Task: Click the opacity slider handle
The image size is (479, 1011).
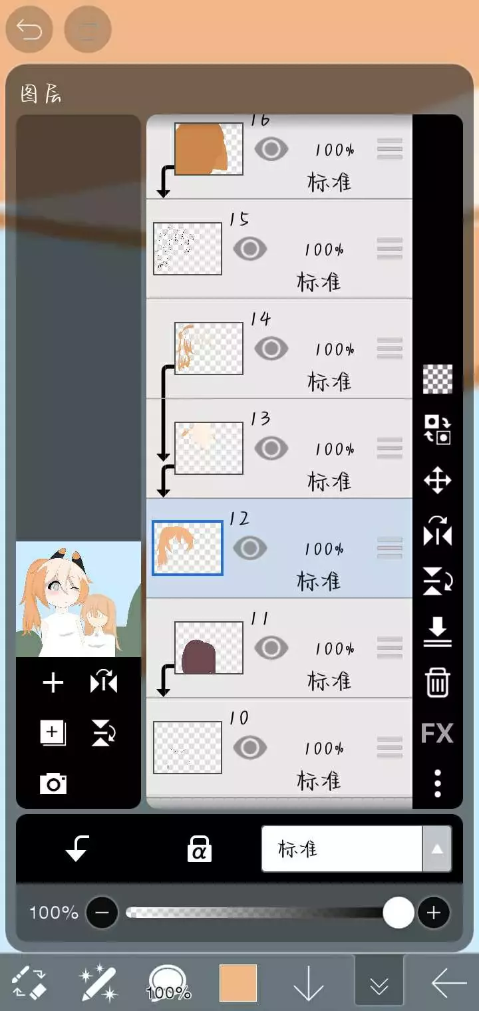Action: pos(399,913)
